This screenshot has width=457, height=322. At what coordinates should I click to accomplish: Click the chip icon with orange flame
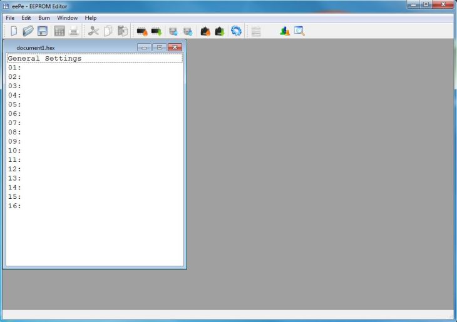[x=142, y=31]
